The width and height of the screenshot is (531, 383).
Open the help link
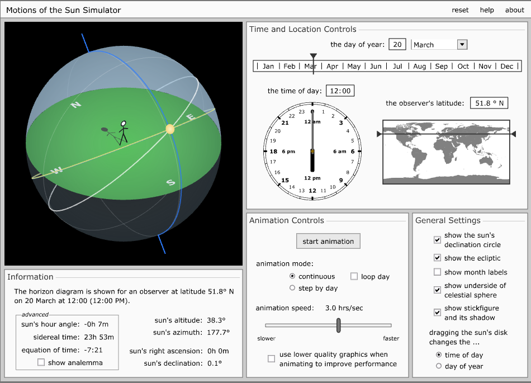click(487, 10)
